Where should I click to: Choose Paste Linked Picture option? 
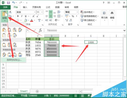tap(20, 55)
